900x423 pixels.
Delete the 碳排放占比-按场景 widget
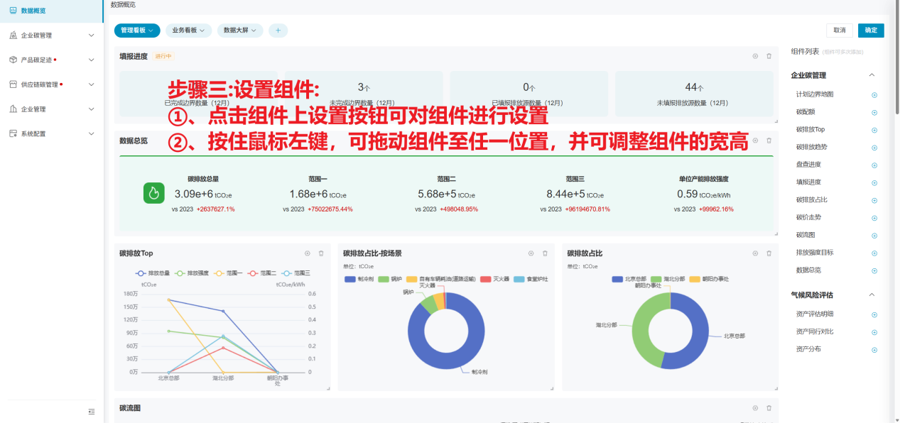pyautogui.click(x=545, y=253)
